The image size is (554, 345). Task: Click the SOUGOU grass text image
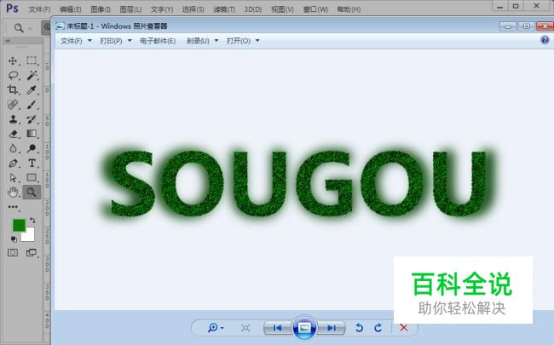coord(297,184)
